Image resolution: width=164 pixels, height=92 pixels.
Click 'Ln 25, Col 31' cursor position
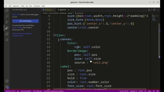pos(124,91)
